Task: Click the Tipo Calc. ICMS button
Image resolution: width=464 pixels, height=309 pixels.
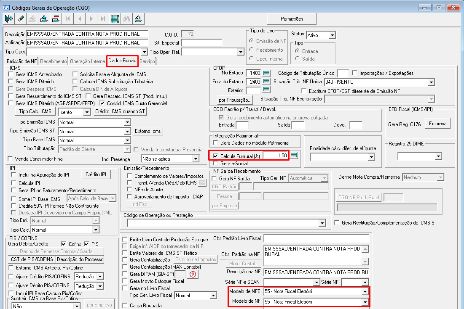Action: (35, 111)
